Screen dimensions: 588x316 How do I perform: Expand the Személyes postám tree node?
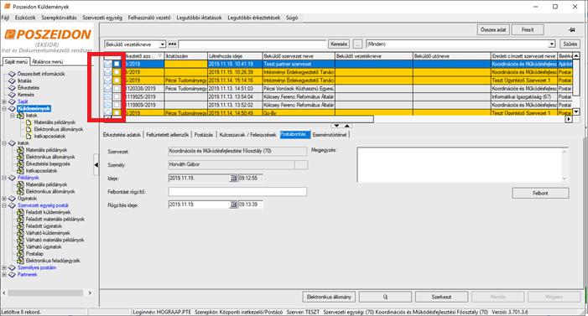[4, 267]
